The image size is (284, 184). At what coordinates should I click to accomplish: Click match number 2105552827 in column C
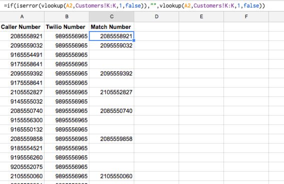point(111,92)
